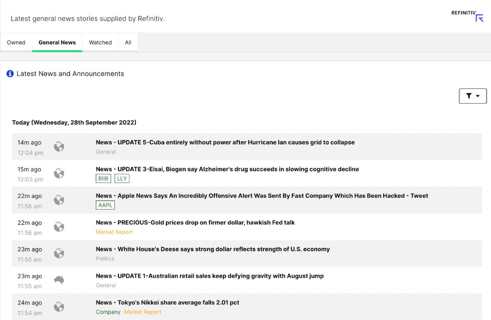Switch to the All tab
The image size is (491, 320).
click(x=128, y=42)
